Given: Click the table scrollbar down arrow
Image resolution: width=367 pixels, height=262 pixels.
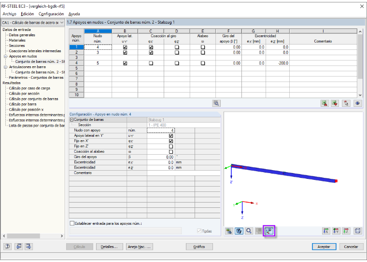Looking at the screenshot, I should pos(360,95).
